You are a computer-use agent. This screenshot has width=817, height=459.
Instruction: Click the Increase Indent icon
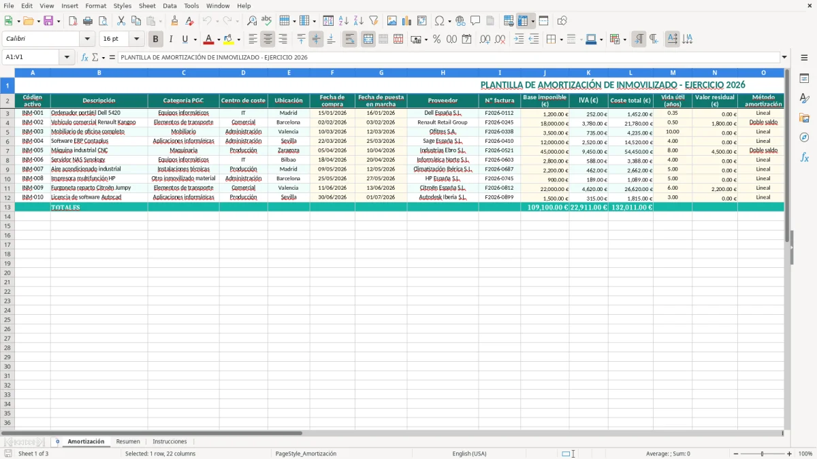519,39
